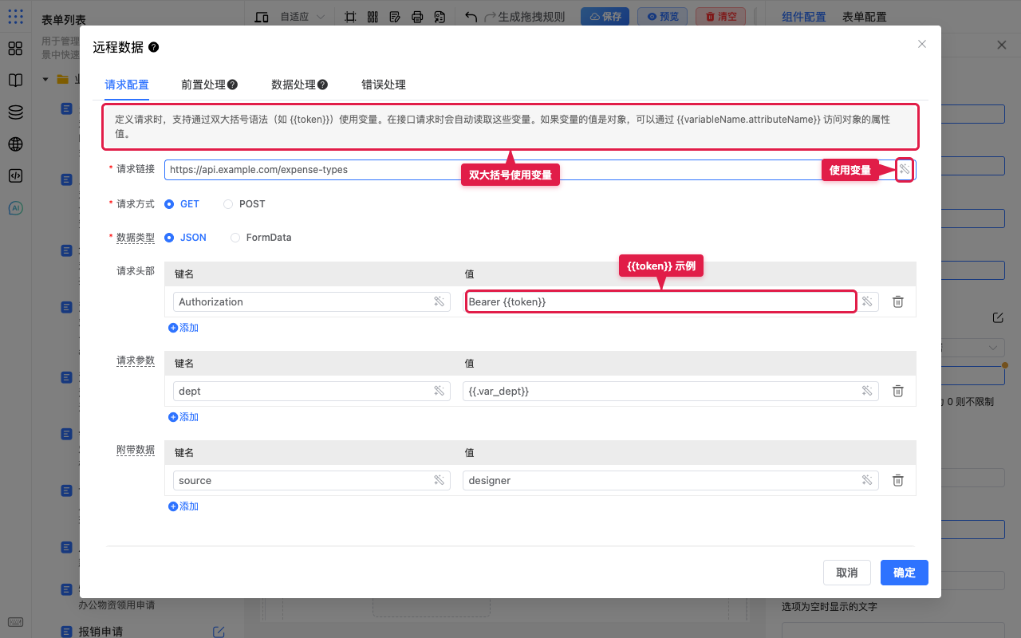Switch to 错误处理 tab
Image resolution: width=1021 pixels, height=638 pixels.
[384, 85]
